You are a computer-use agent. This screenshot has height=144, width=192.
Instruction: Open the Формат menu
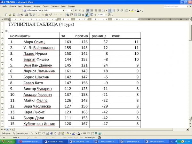point(37,6)
